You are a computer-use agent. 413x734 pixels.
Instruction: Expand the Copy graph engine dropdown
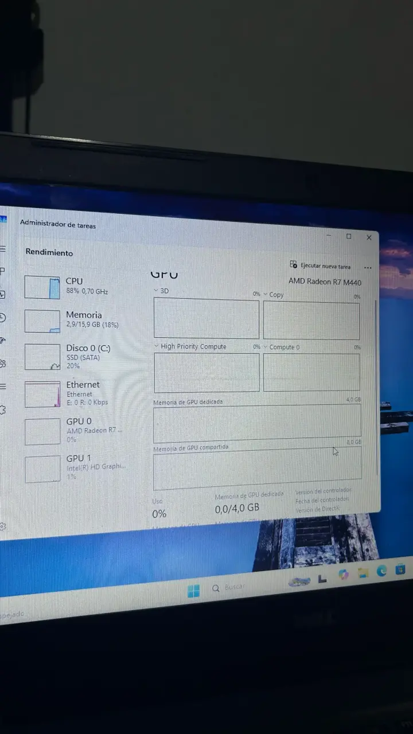pyautogui.click(x=266, y=295)
